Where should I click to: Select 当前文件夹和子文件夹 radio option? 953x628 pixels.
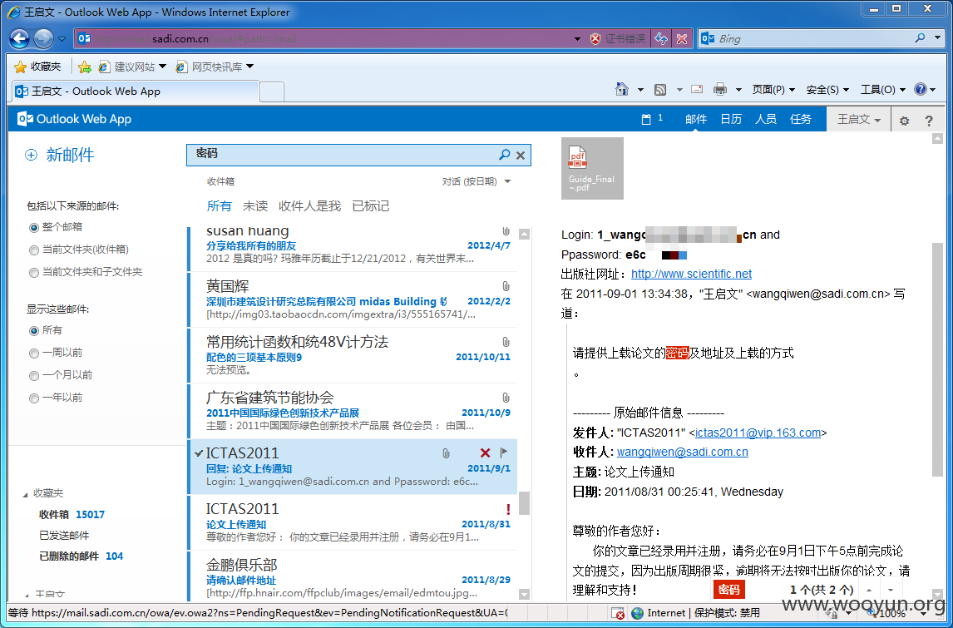pyautogui.click(x=34, y=272)
